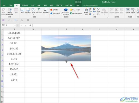
Task: Open the Charts group dialog launcher
Action: pyautogui.click(x=108, y=17)
